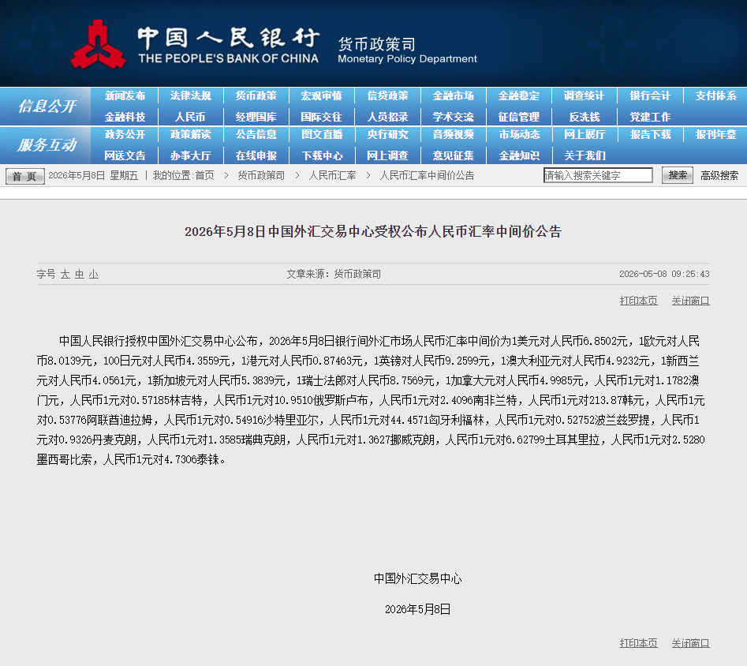Focus the search keyword input field
This screenshot has height=666, width=747.
[x=598, y=175]
